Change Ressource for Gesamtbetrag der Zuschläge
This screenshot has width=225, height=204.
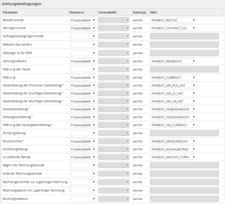pyautogui.click(x=83, y=93)
